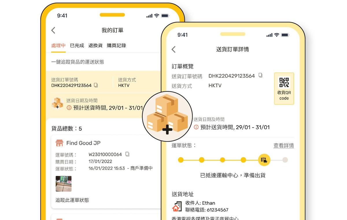The width and height of the screenshot is (347, 220).
Task: Switch to the 退換貨 tab
Action: (x=95, y=45)
